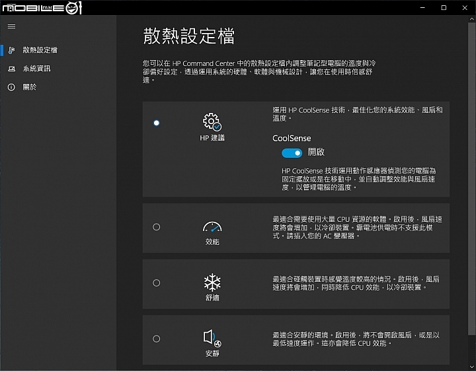Select the 舒適 radio button

pyautogui.click(x=156, y=283)
